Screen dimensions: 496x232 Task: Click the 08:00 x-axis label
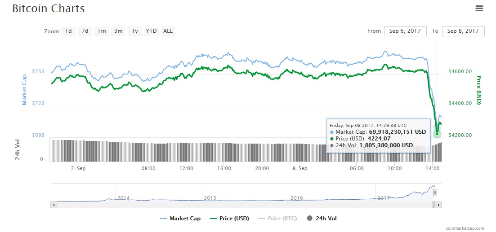pyautogui.click(x=148, y=168)
